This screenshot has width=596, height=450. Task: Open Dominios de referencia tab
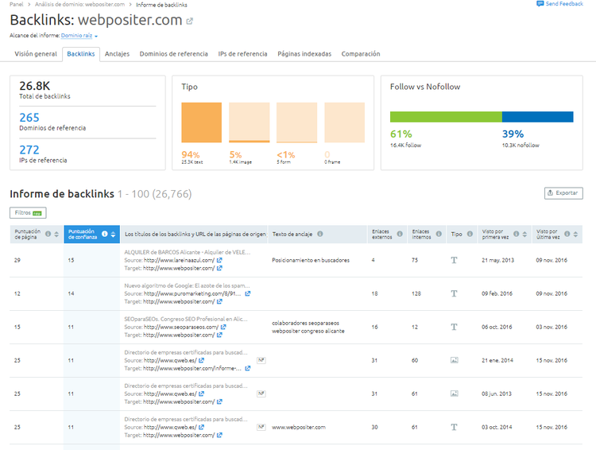pyautogui.click(x=174, y=54)
